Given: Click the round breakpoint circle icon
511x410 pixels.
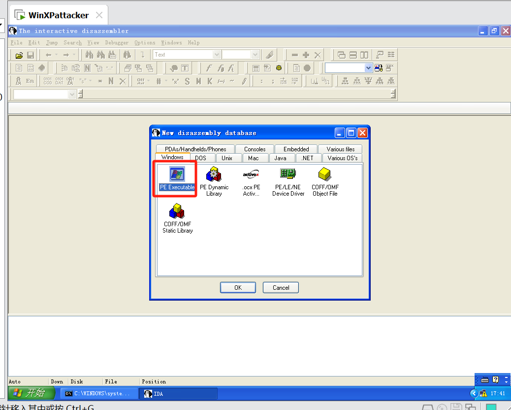Looking at the screenshot, I should click(307, 68).
